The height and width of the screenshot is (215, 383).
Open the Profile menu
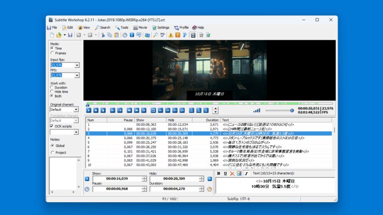coord(181,27)
